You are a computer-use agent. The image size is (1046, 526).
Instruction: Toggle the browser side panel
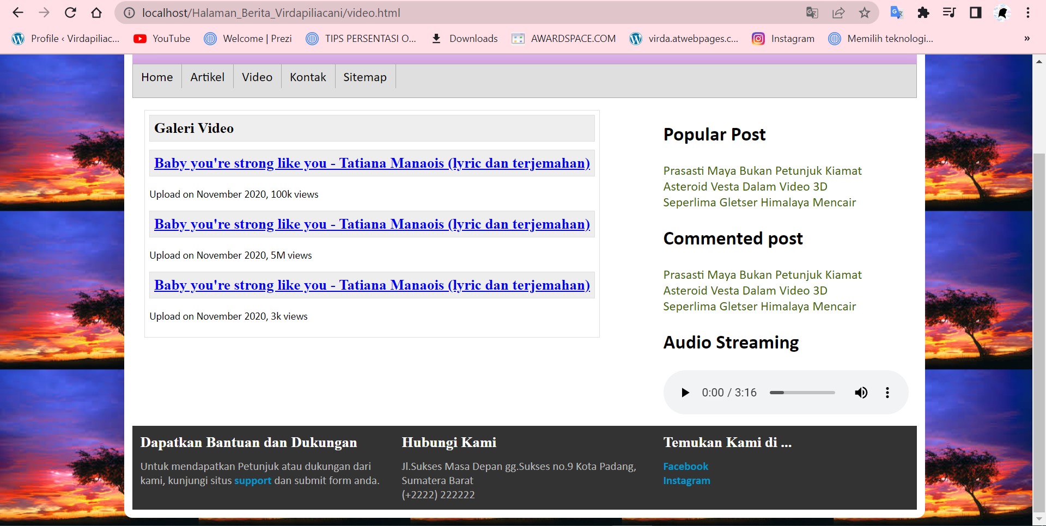[x=975, y=13]
